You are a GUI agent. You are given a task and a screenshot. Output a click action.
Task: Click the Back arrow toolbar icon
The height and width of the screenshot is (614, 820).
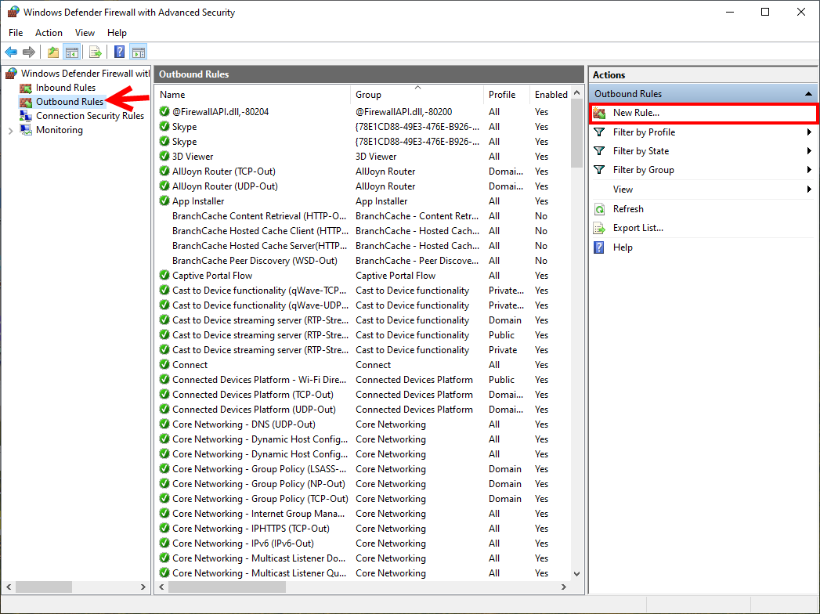(x=11, y=52)
